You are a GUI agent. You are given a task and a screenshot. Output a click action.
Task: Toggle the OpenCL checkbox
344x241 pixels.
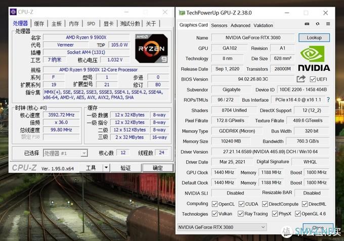click(x=214, y=204)
